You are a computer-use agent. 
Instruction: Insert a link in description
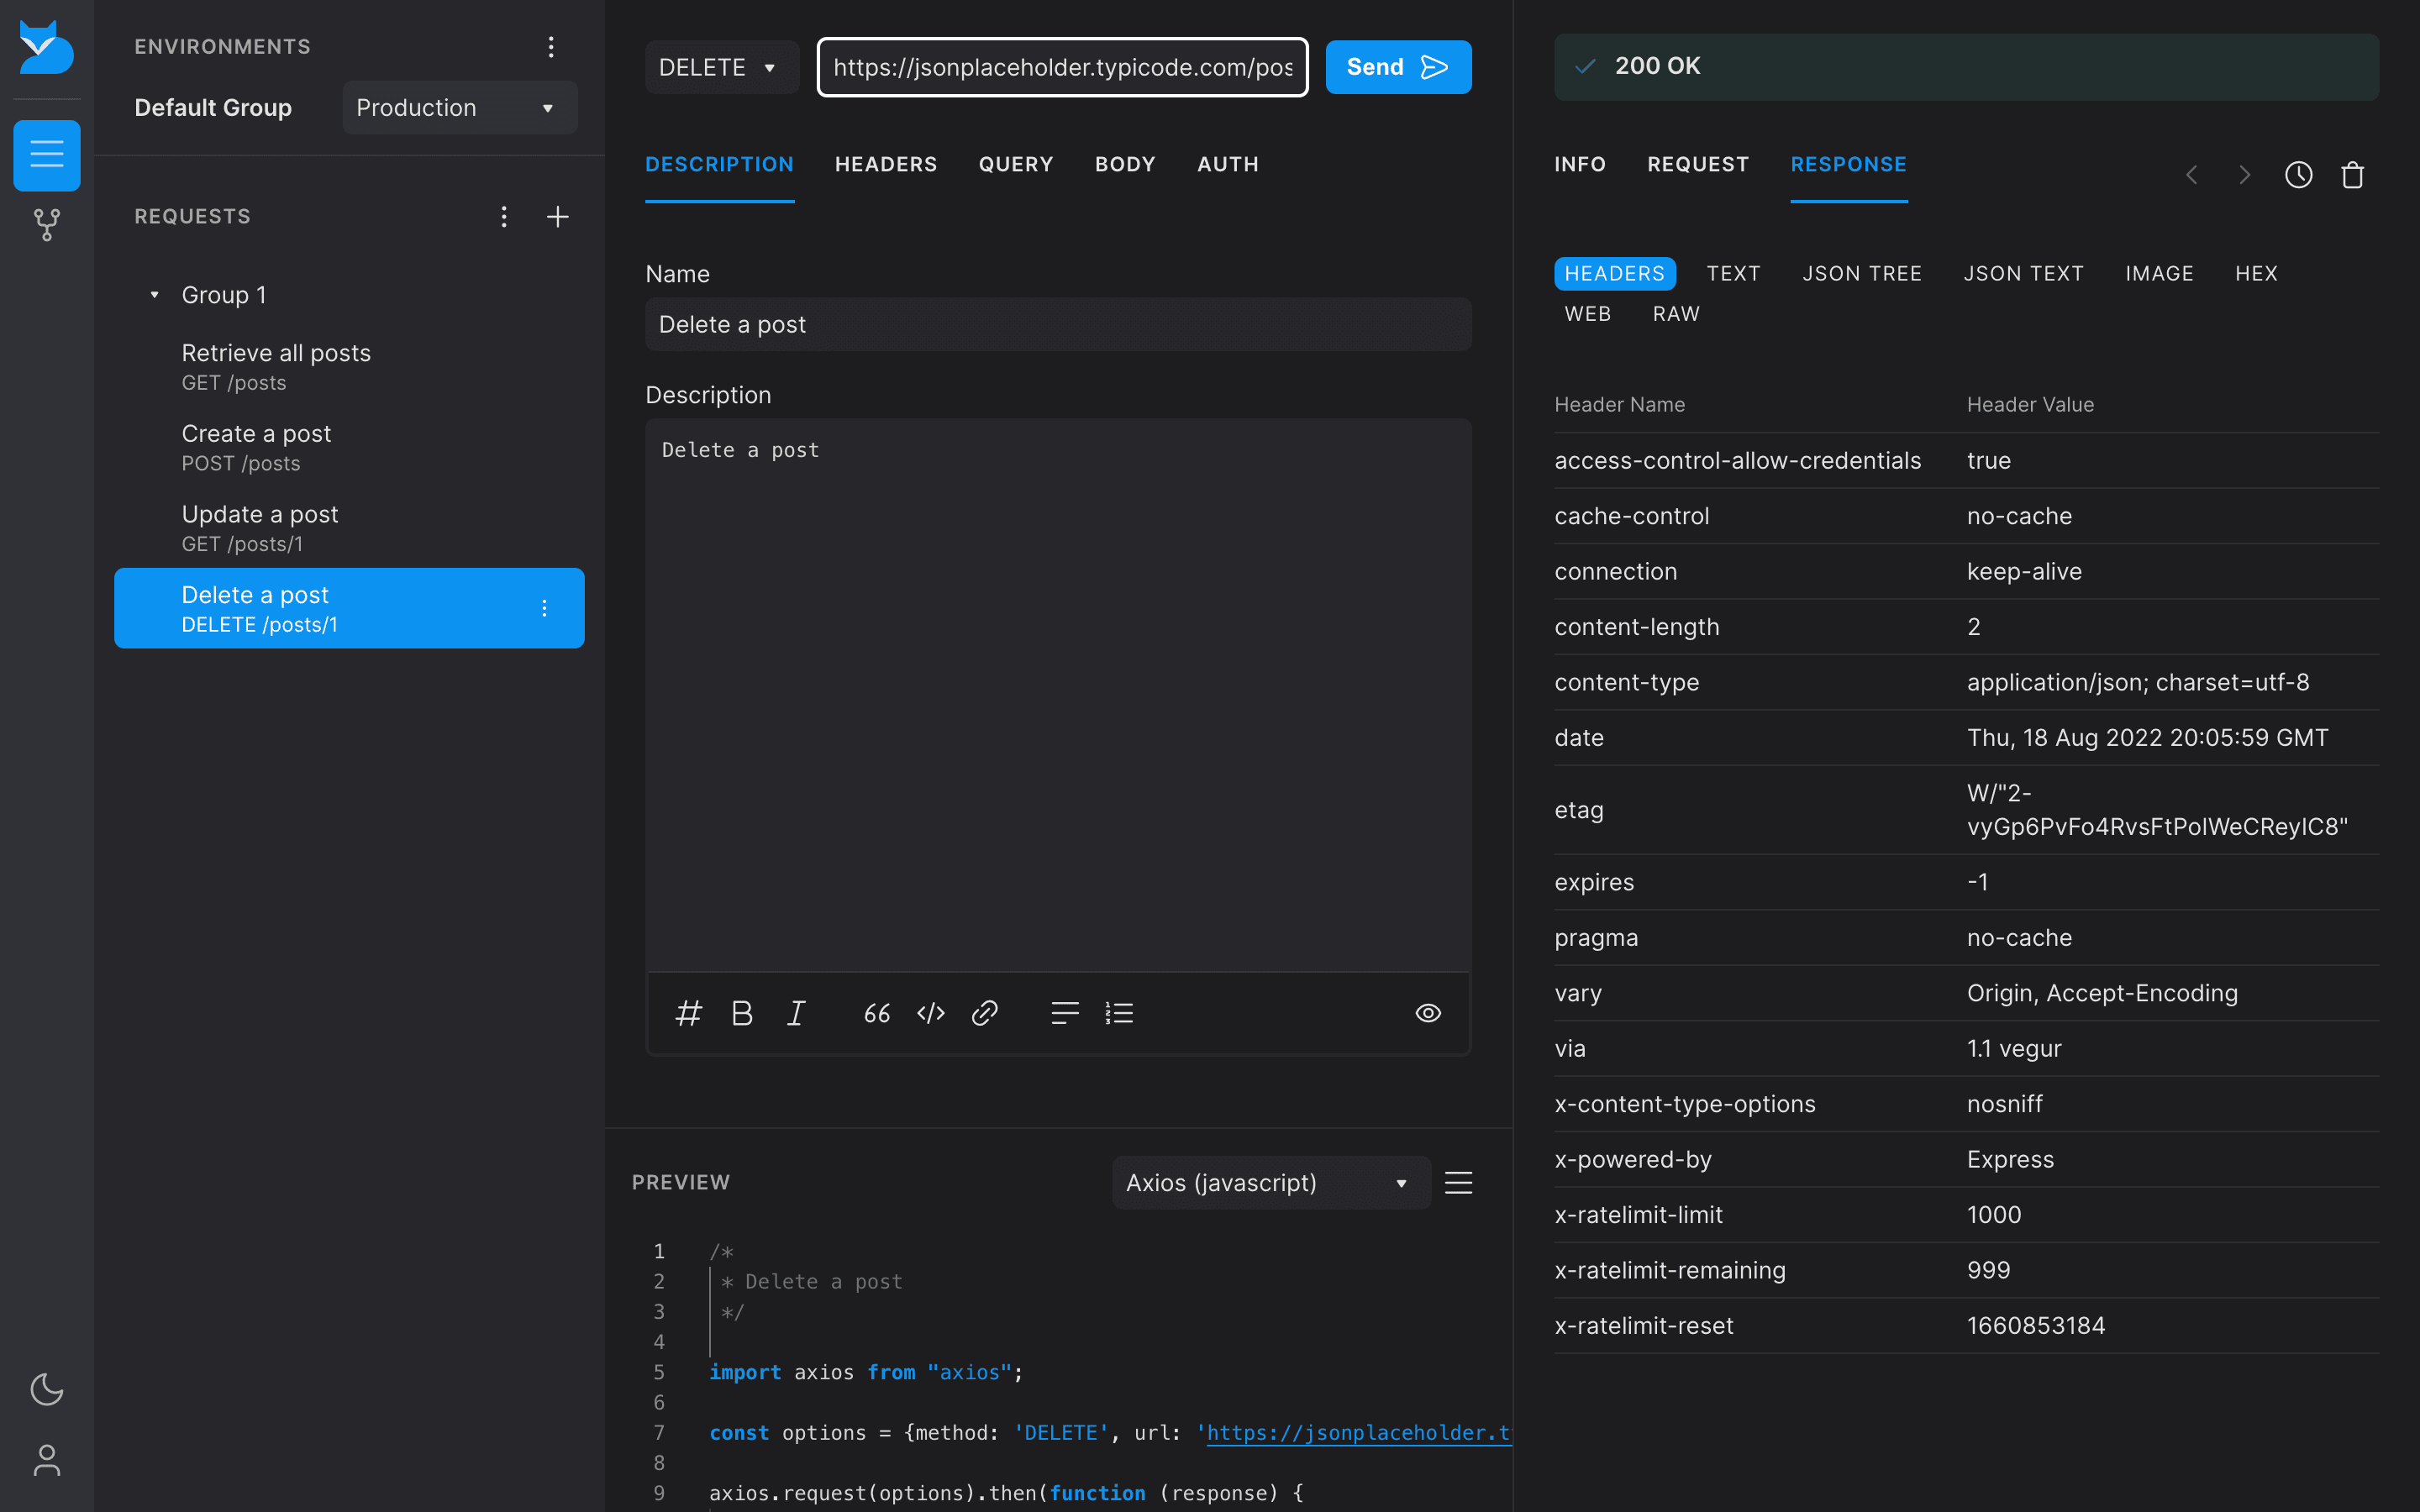tap(985, 1013)
